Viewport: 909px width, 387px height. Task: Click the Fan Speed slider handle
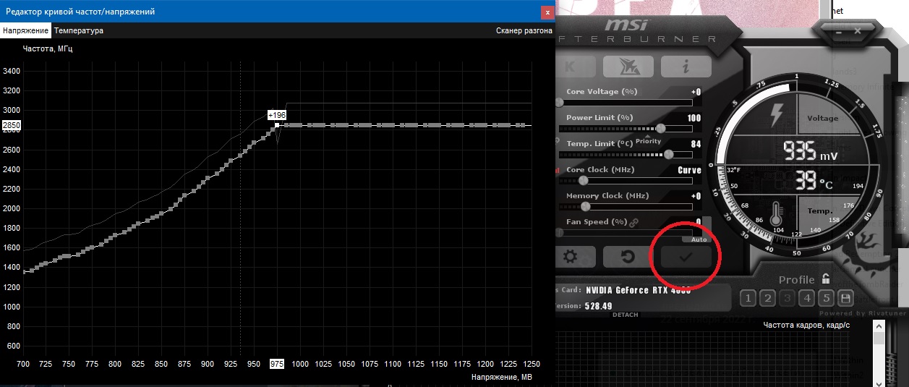tap(559, 232)
